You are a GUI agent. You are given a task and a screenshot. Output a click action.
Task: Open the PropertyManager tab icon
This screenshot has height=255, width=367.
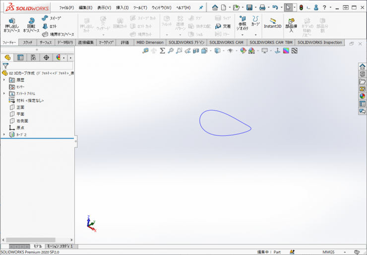[x=20, y=57]
